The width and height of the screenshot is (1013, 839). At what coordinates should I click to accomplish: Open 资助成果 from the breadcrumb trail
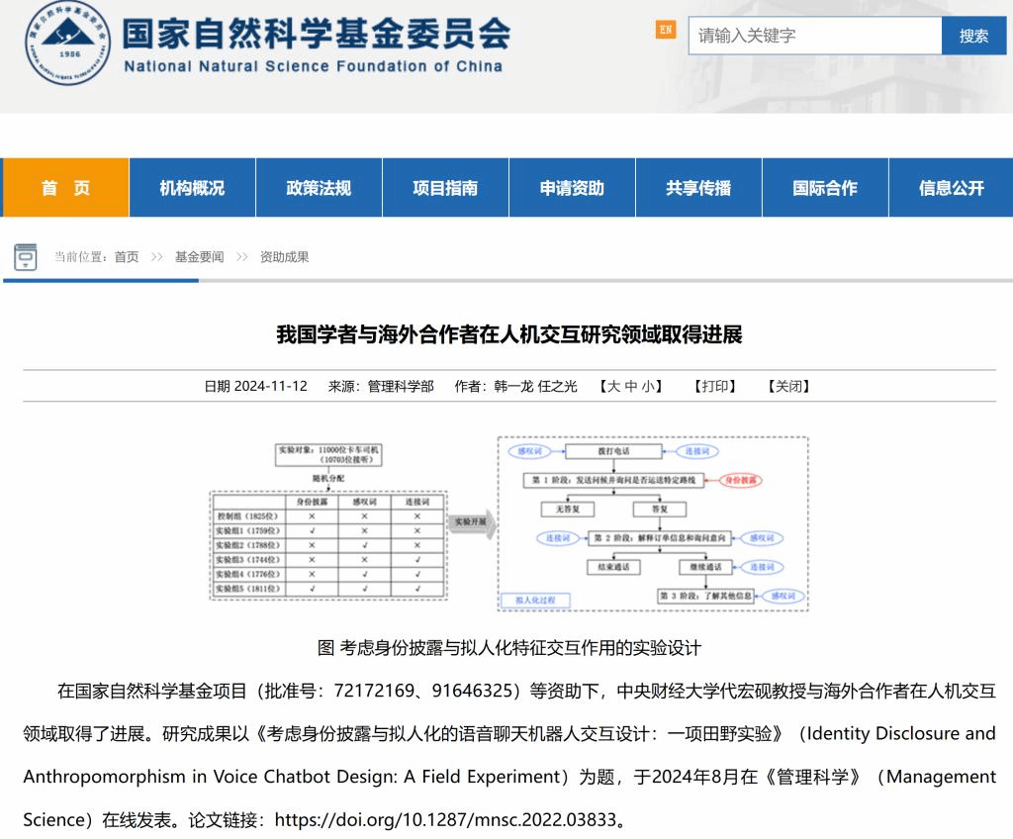tap(284, 255)
